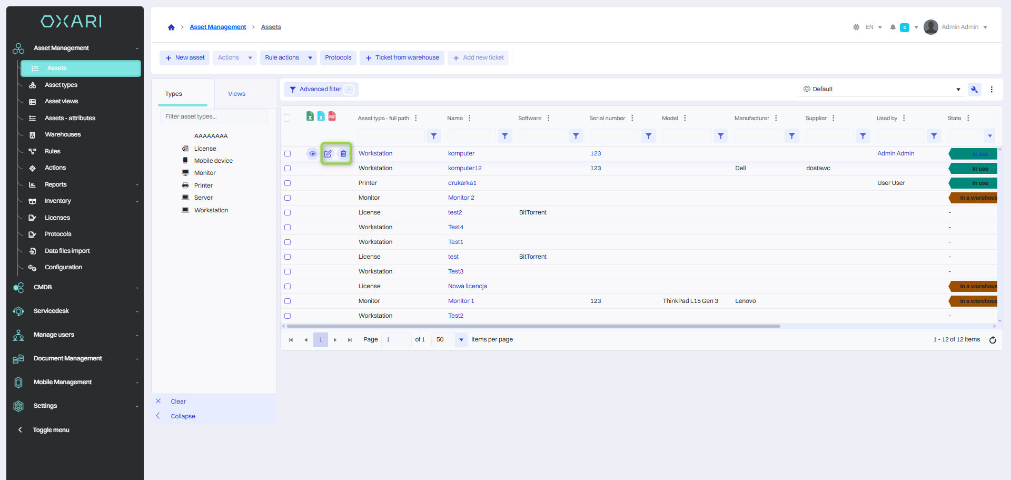Tick the checkbox for the drukarka1 row
This screenshot has width=1011, height=480.
point(288,183)
